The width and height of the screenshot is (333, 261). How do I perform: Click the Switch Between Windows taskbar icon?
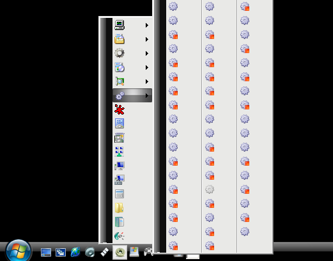click(61, 252)
